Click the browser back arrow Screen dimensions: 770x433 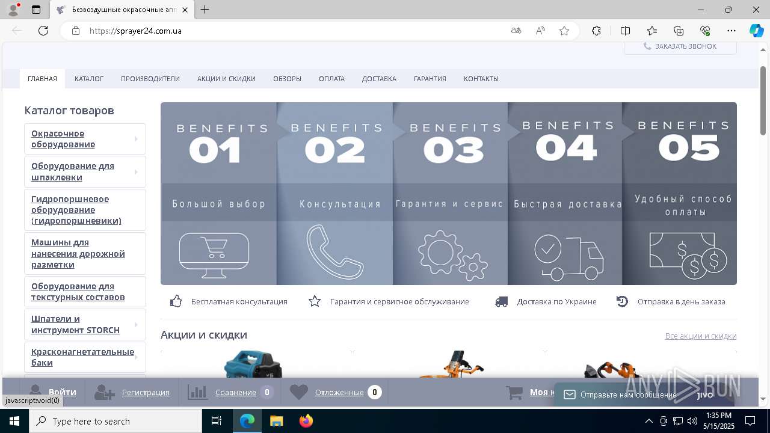[17, 31]
